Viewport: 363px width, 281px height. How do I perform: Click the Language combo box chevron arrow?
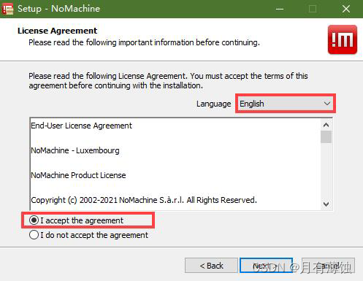click(x=327, y=104)
